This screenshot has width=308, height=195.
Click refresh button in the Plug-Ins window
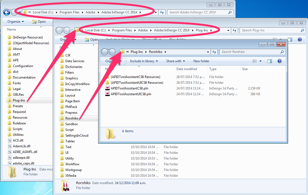[x=234, y=30]
